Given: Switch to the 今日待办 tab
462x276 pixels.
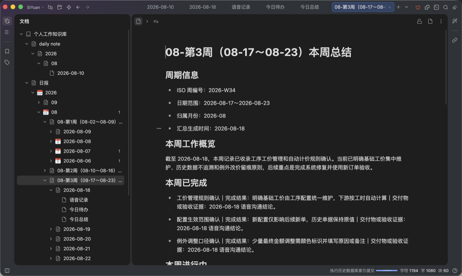Looking at the screenshot, I should (x=275, y=7).
